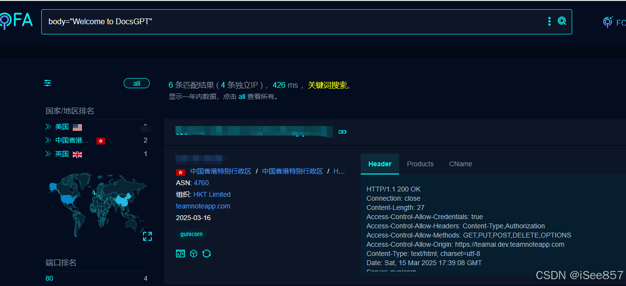Click the 'HTTP/1.1 200 OK' header line
This screenshot has width=626, height=286.
pos(394,189)
